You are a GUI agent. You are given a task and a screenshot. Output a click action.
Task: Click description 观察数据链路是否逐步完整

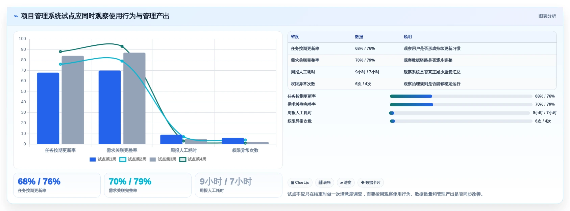point(428,61)
